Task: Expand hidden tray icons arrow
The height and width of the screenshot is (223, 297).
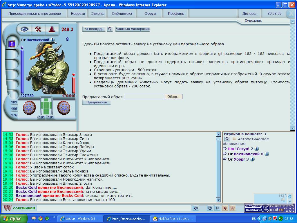Action: tap(260, 219)
